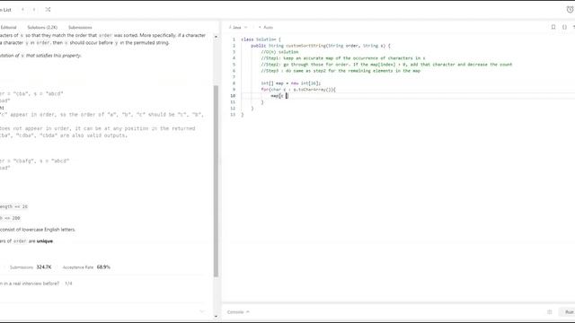Image resolution: width=575 pixels, height=323 pixels.
Task: Click the layout icon next to Run
Action: (x=549, y=312)
